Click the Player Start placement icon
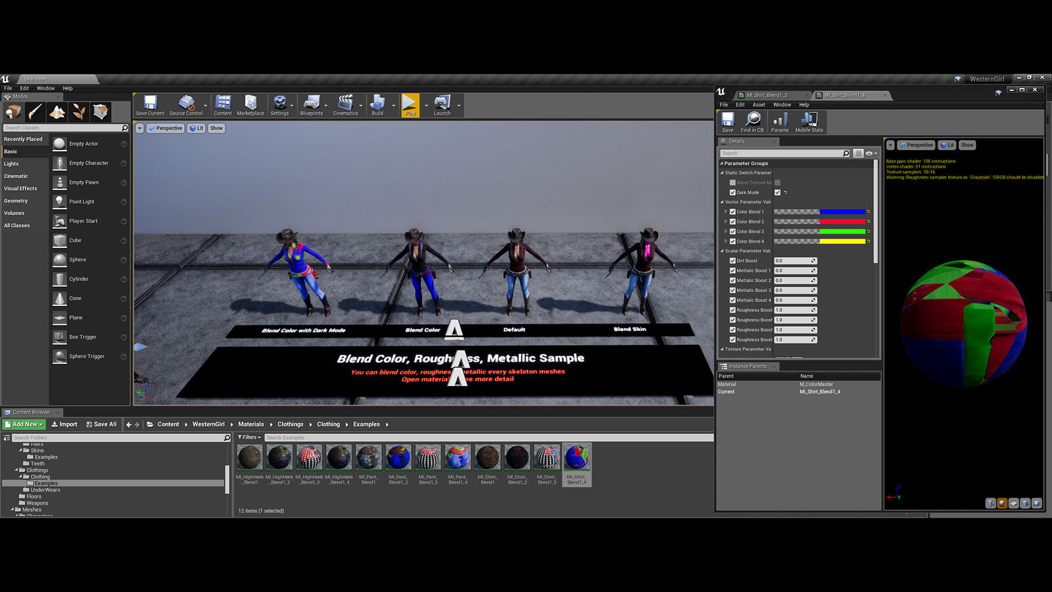The height and width of the screenshot is (592, 1052). (x=60, y=221)
